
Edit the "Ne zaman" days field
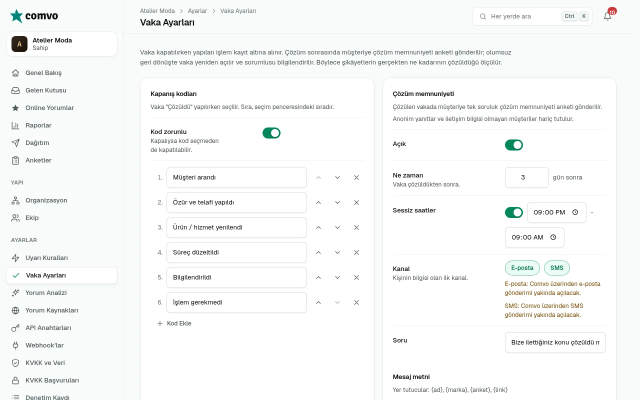click(527, 177)
